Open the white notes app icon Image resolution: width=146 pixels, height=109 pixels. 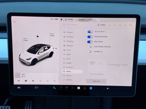pyautogui.click(x=79, y=88)
